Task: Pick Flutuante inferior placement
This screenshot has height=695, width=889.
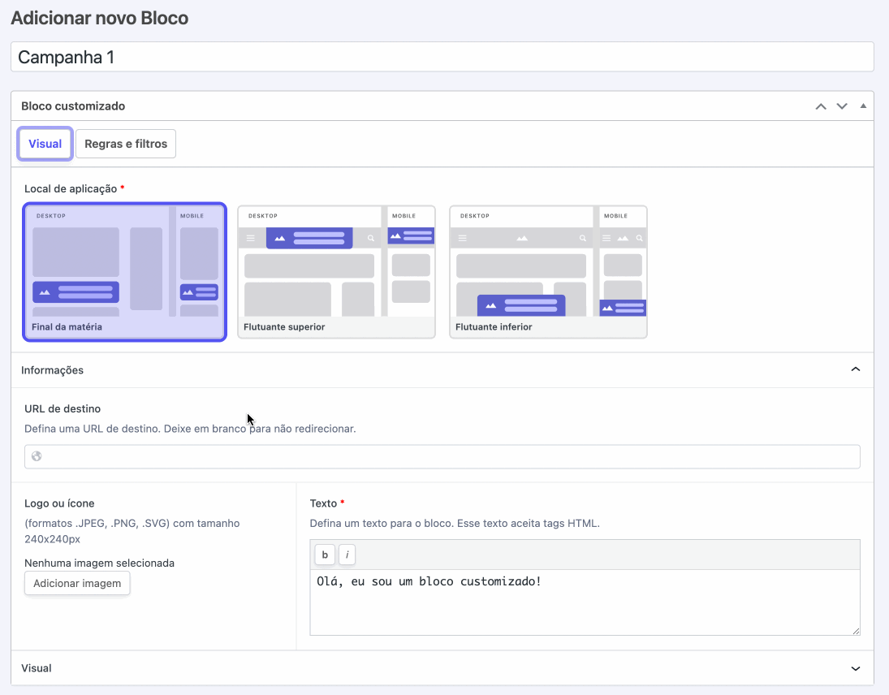Action: coord(548,272)
